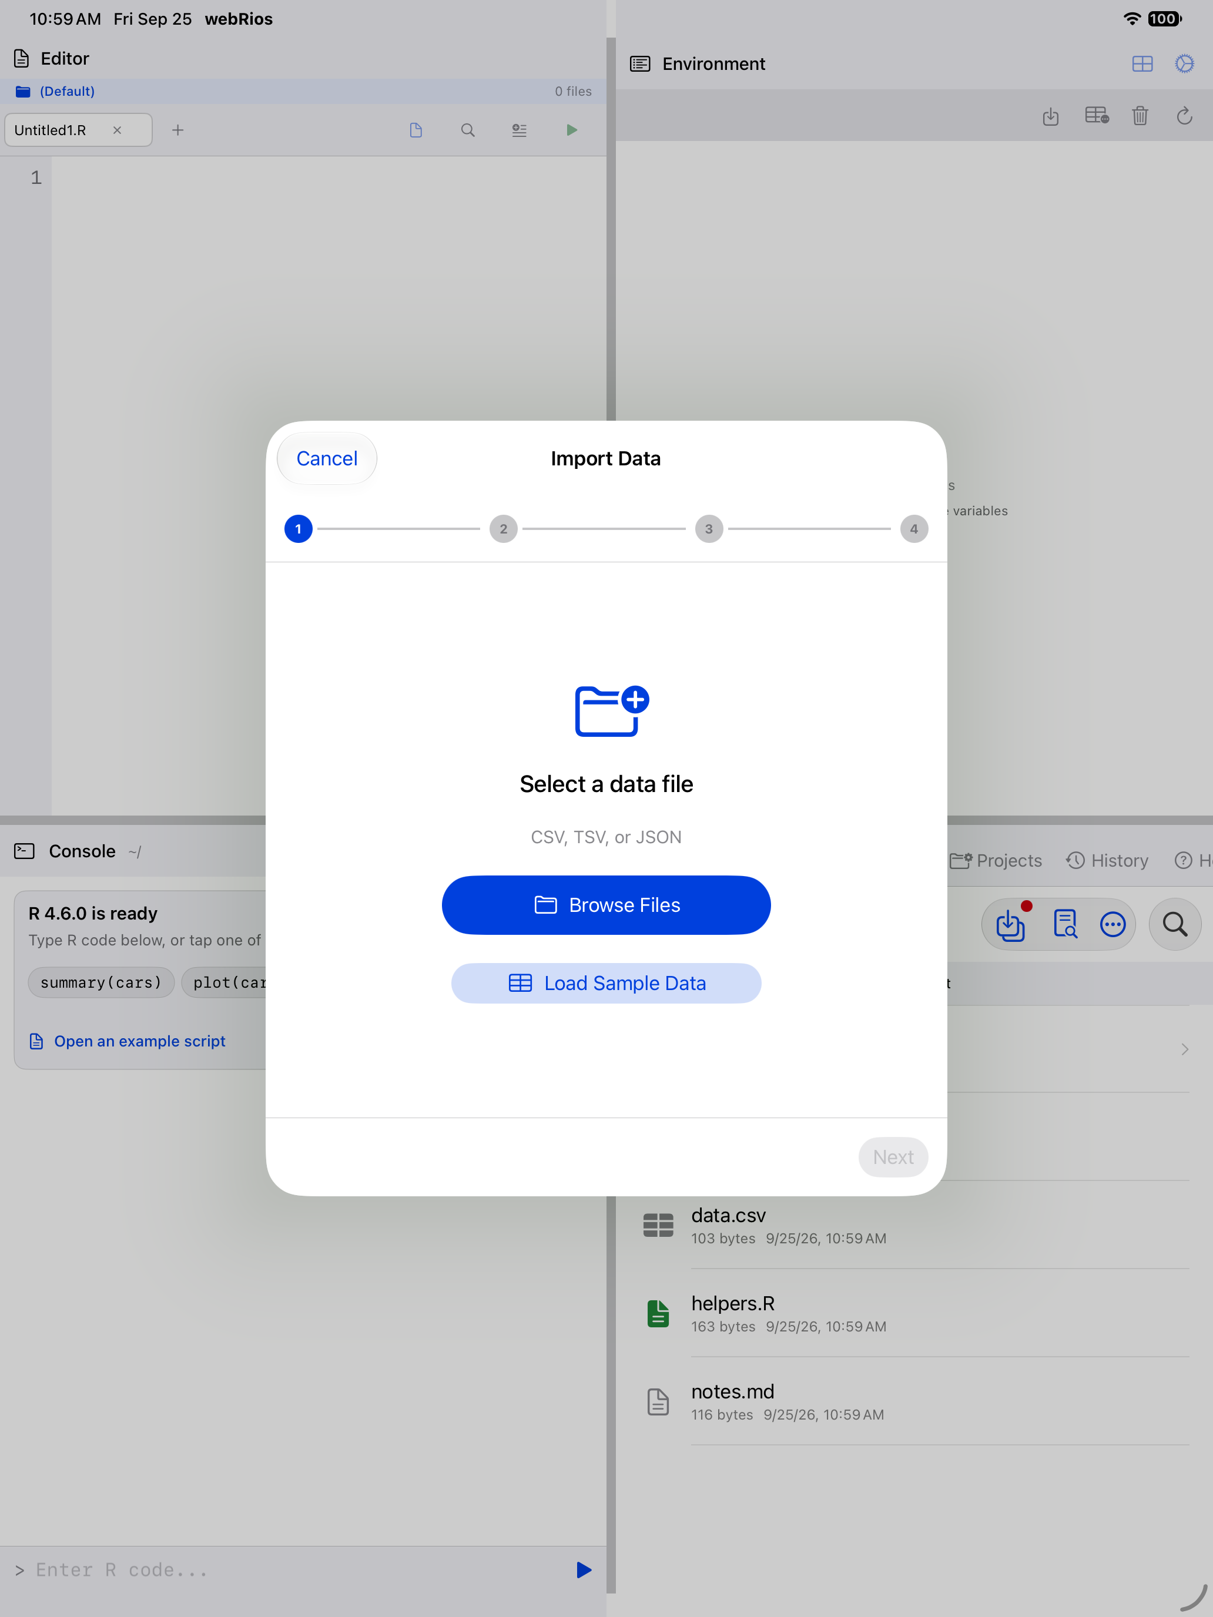Click the files search magnifier

coord(1175,925)
